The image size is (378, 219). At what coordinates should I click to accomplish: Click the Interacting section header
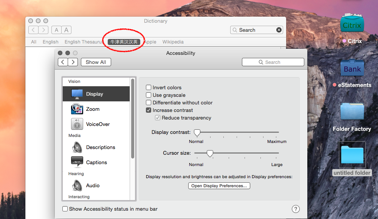[79, 197]
